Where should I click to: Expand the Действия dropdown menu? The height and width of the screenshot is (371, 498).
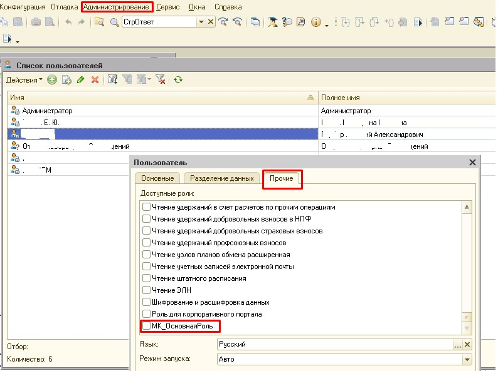[24, 80]
